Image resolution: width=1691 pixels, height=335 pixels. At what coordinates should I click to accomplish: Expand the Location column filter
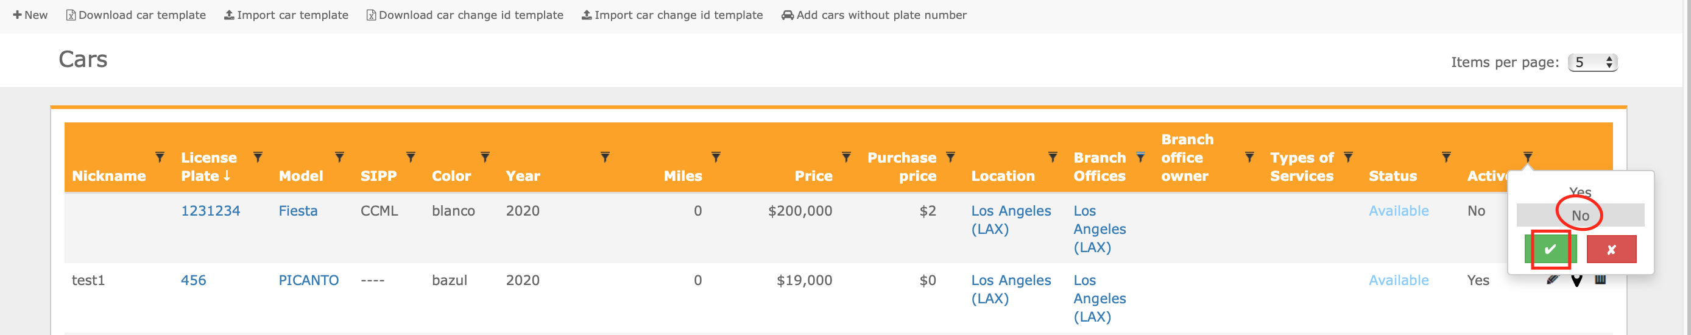pos(1053,157)
